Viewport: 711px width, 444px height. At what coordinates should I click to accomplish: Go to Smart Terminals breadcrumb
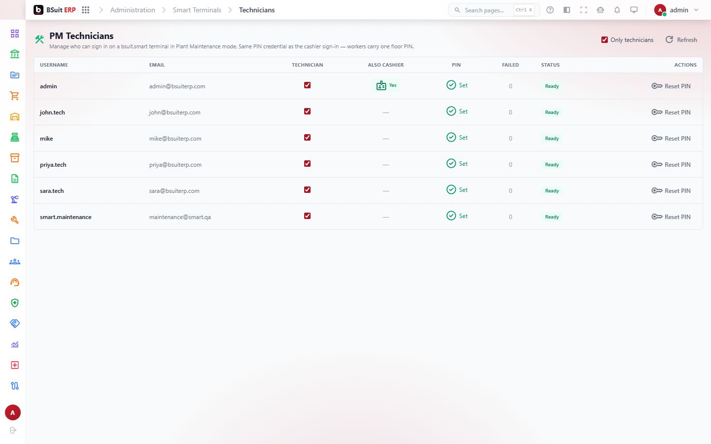click(197, 10)
